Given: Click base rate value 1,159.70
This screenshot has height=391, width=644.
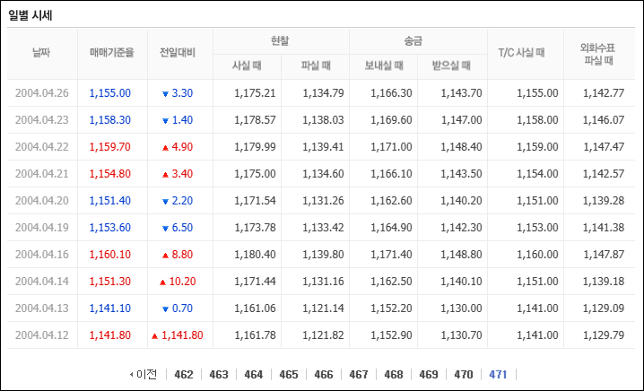Looking at the screenshot, I should point(110,147).
